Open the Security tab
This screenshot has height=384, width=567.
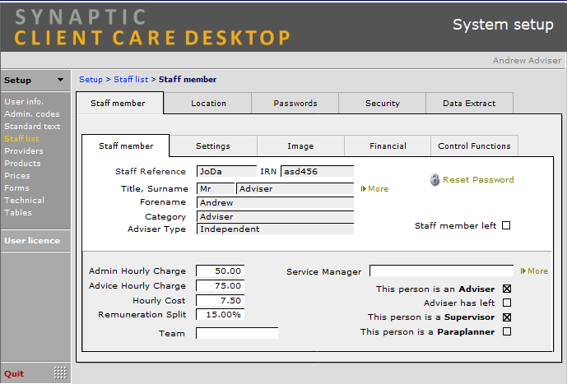coord(382,103)
